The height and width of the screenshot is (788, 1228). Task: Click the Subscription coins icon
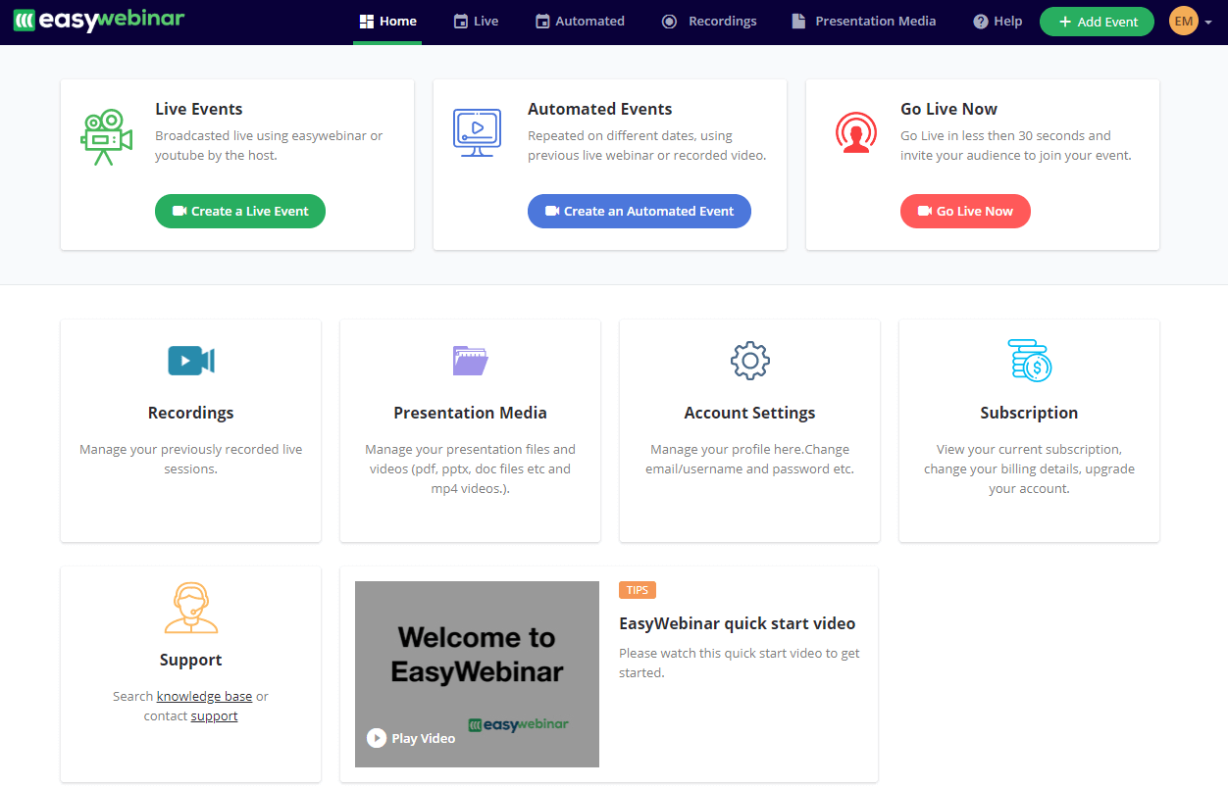tap(1029, 361)
